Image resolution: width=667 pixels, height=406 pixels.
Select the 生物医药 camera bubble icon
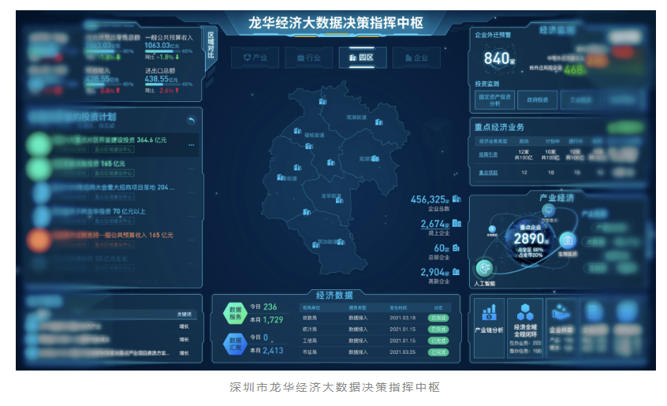[x=567, y=240]
